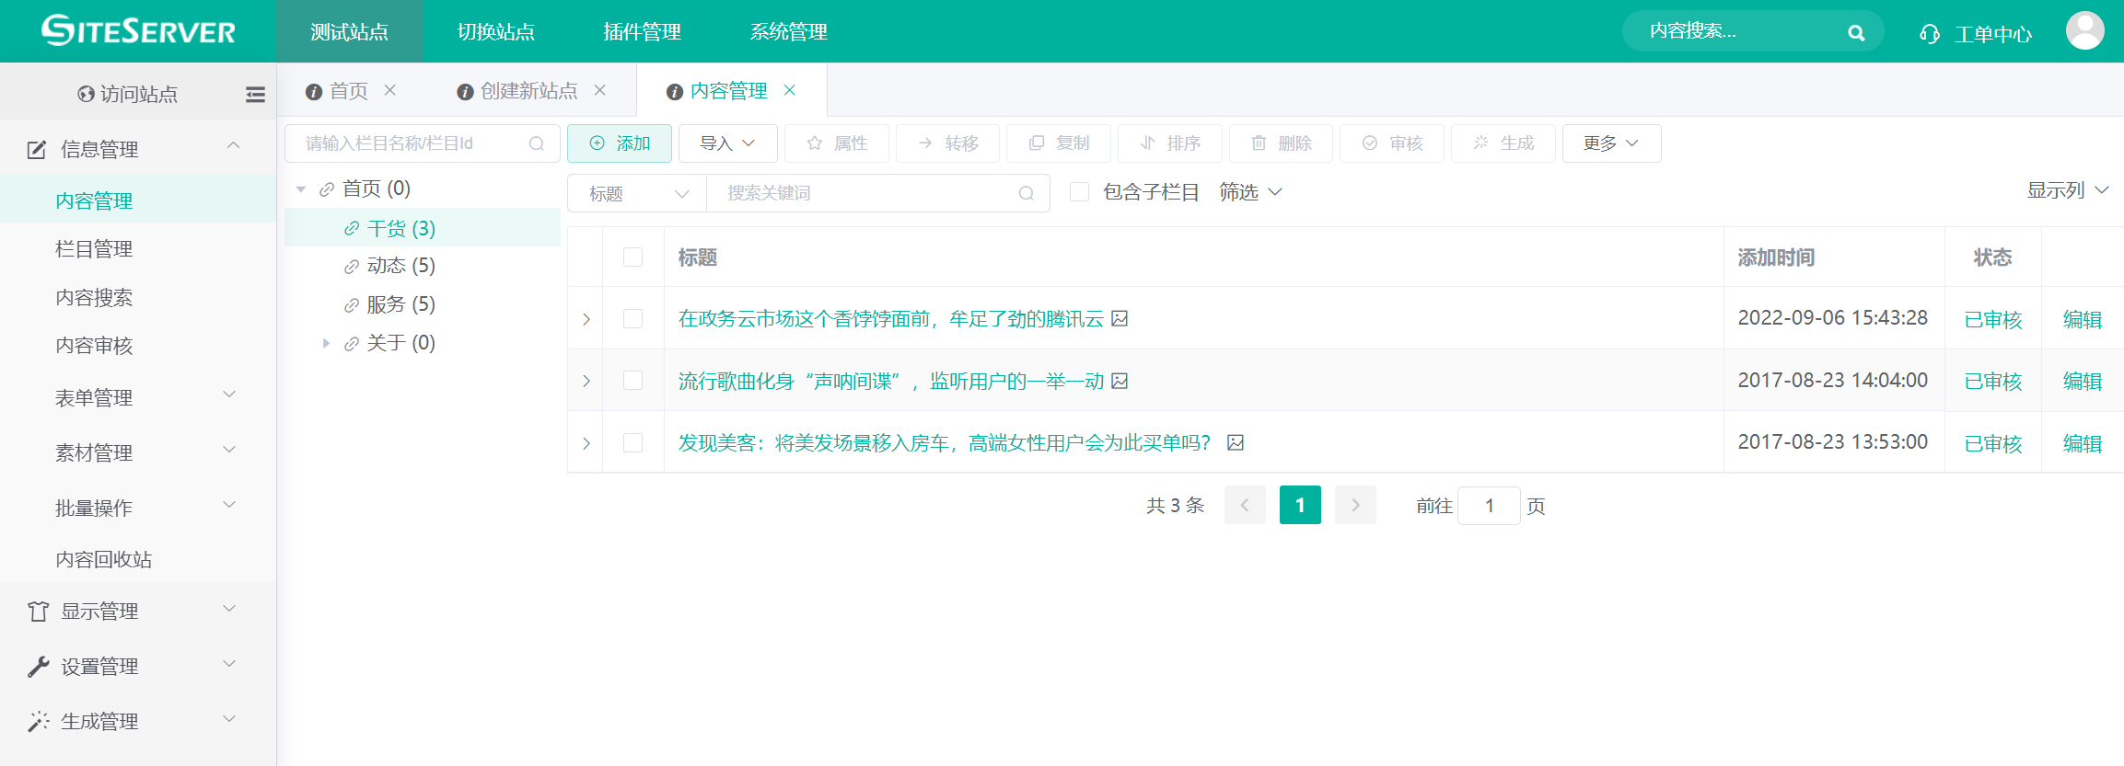Close the 创建新站点 tab
Viewport: 2124px width, 766px height.
(x=600, y=90)
